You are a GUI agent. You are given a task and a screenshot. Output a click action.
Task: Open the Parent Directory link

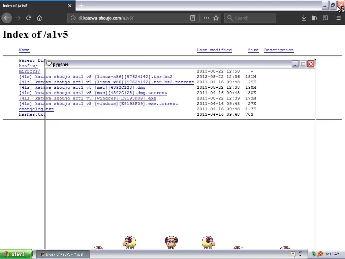32,60
